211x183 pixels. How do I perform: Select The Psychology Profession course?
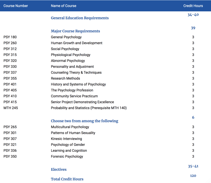(72, 90)
